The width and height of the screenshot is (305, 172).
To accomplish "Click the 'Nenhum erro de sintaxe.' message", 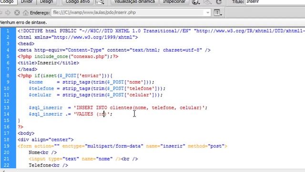I will pyautogui.click(x=23, y=22).
